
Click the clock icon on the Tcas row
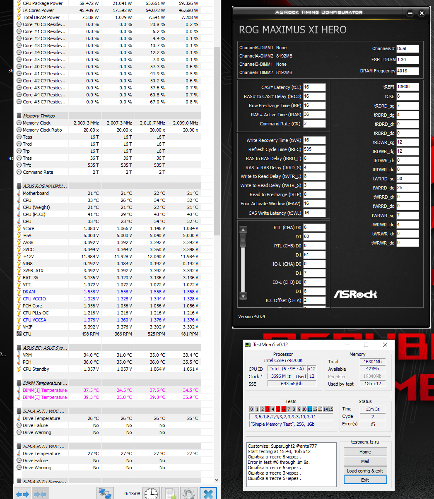(x=19, y=137)
